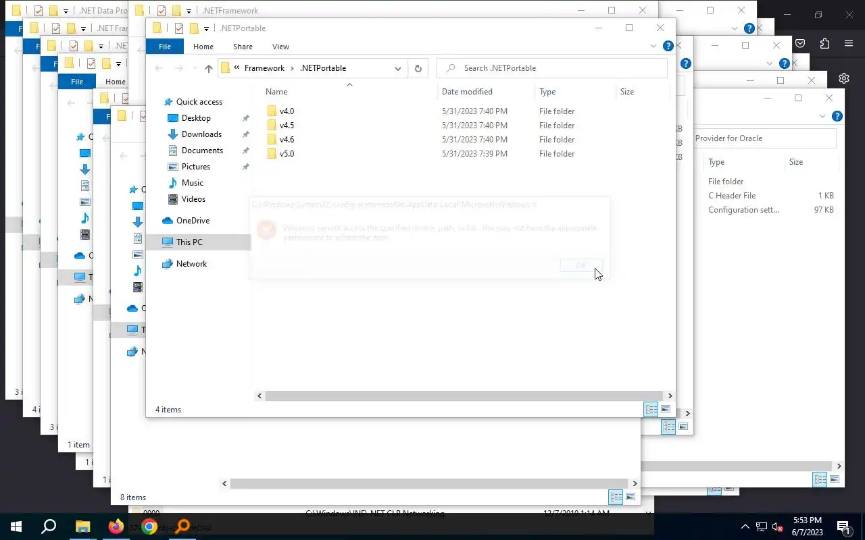
Task: Refresh the .NETPortable folder view
Action: pos(418,68)
